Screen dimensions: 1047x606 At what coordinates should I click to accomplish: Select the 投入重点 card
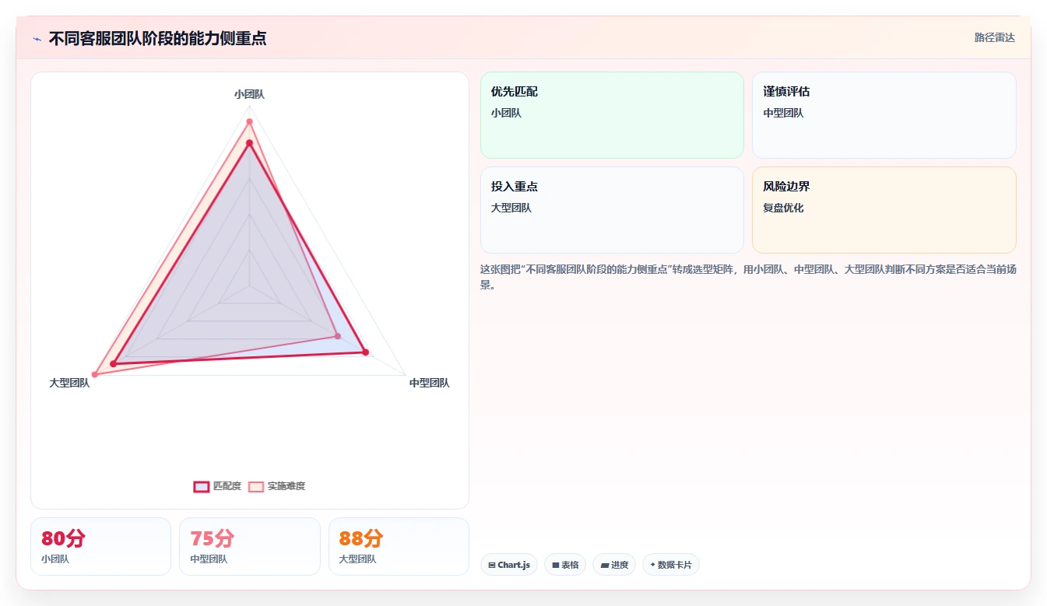612,210
